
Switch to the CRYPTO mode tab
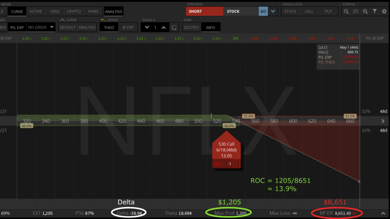74,11
